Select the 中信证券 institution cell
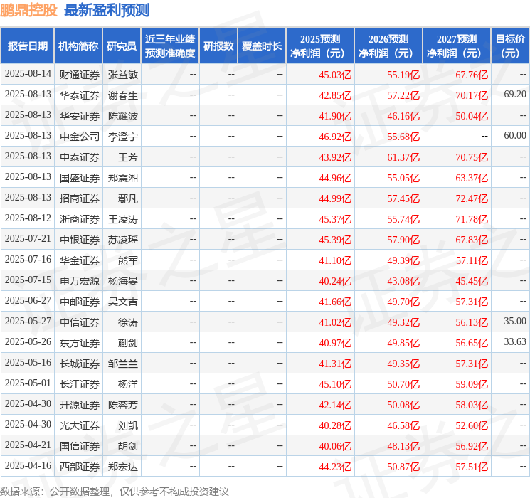530x498 pixels. (x=80, y=322)
